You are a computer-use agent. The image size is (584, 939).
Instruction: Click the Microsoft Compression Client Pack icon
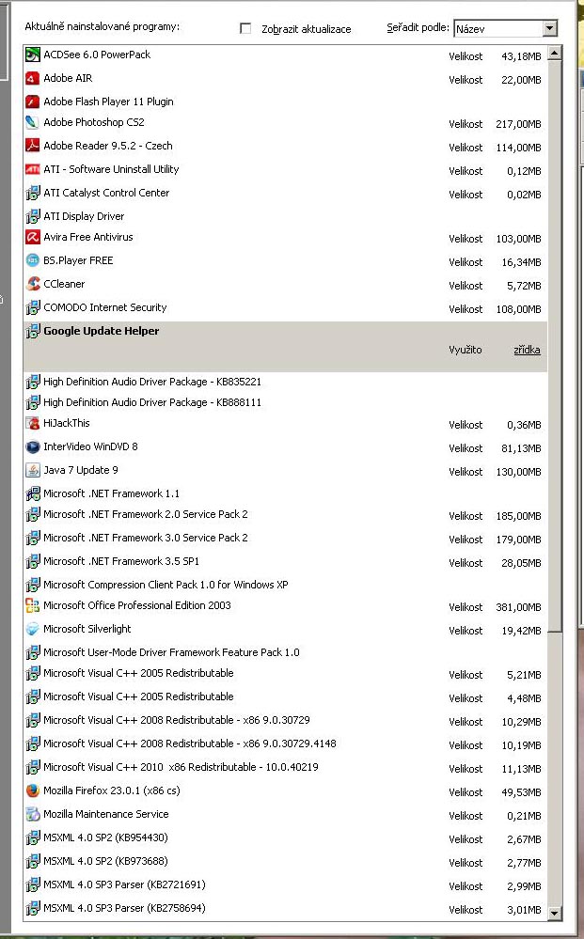point(32,585)
